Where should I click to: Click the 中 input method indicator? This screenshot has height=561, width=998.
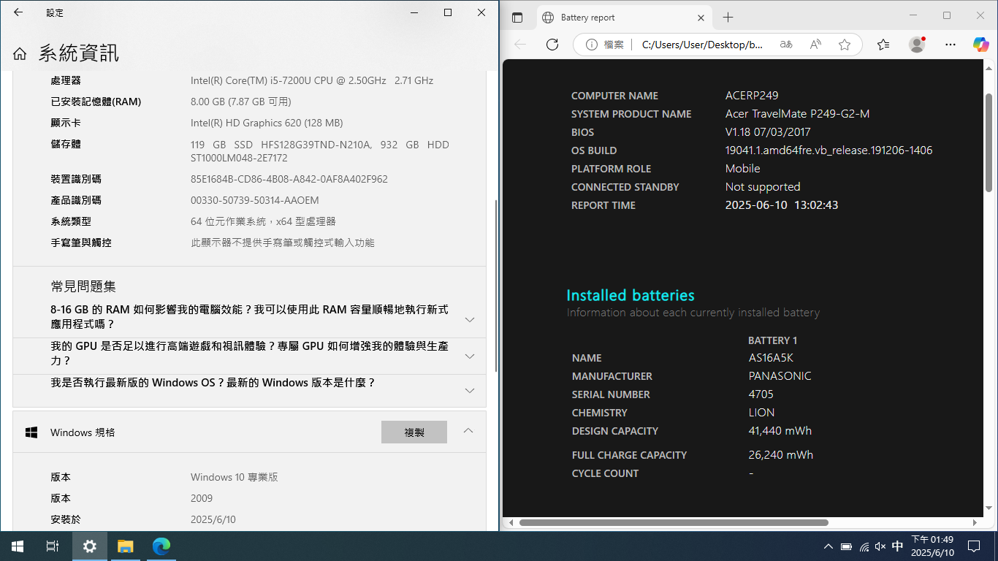click(x=897, y=546)
